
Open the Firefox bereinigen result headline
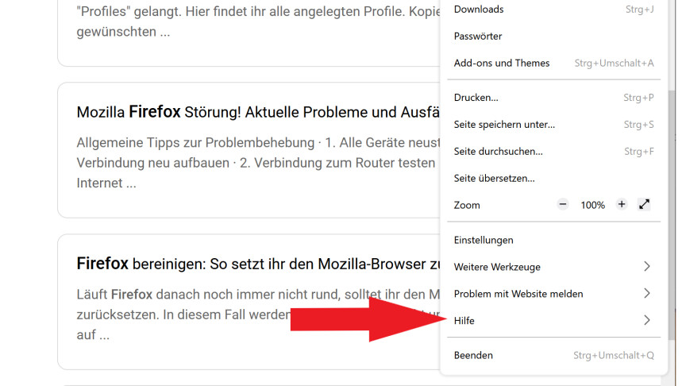click(258, 264)
